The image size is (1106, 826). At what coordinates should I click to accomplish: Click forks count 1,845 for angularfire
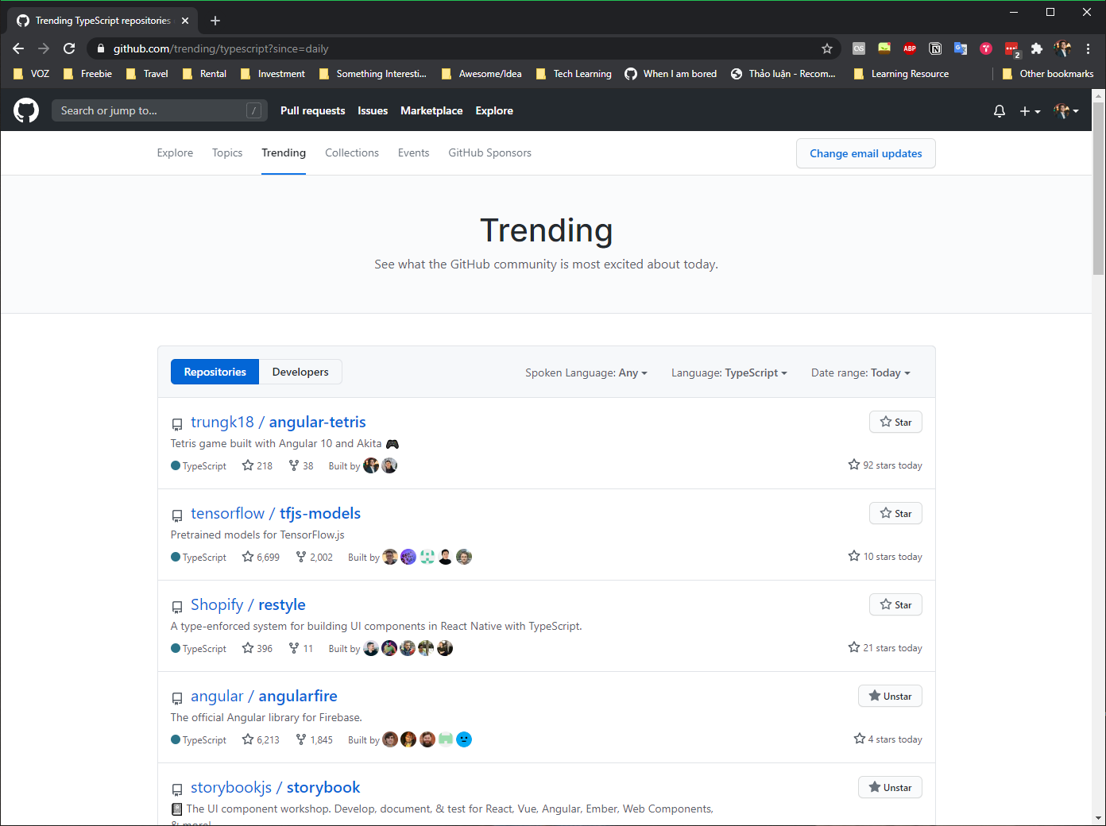point(314,739)
